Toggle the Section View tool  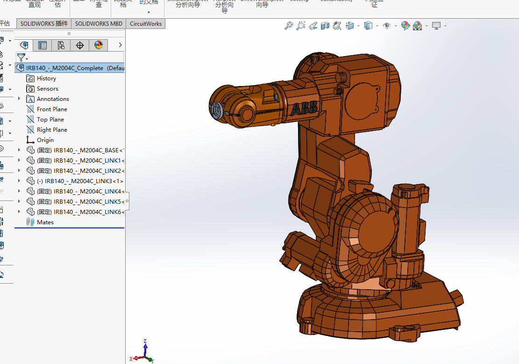[325, 26]
